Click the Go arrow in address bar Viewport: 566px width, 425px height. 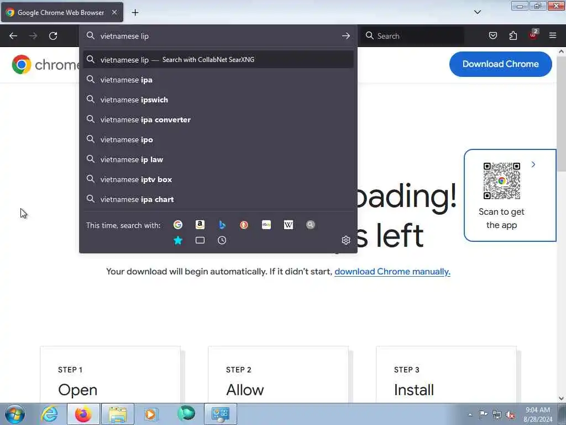346,36
